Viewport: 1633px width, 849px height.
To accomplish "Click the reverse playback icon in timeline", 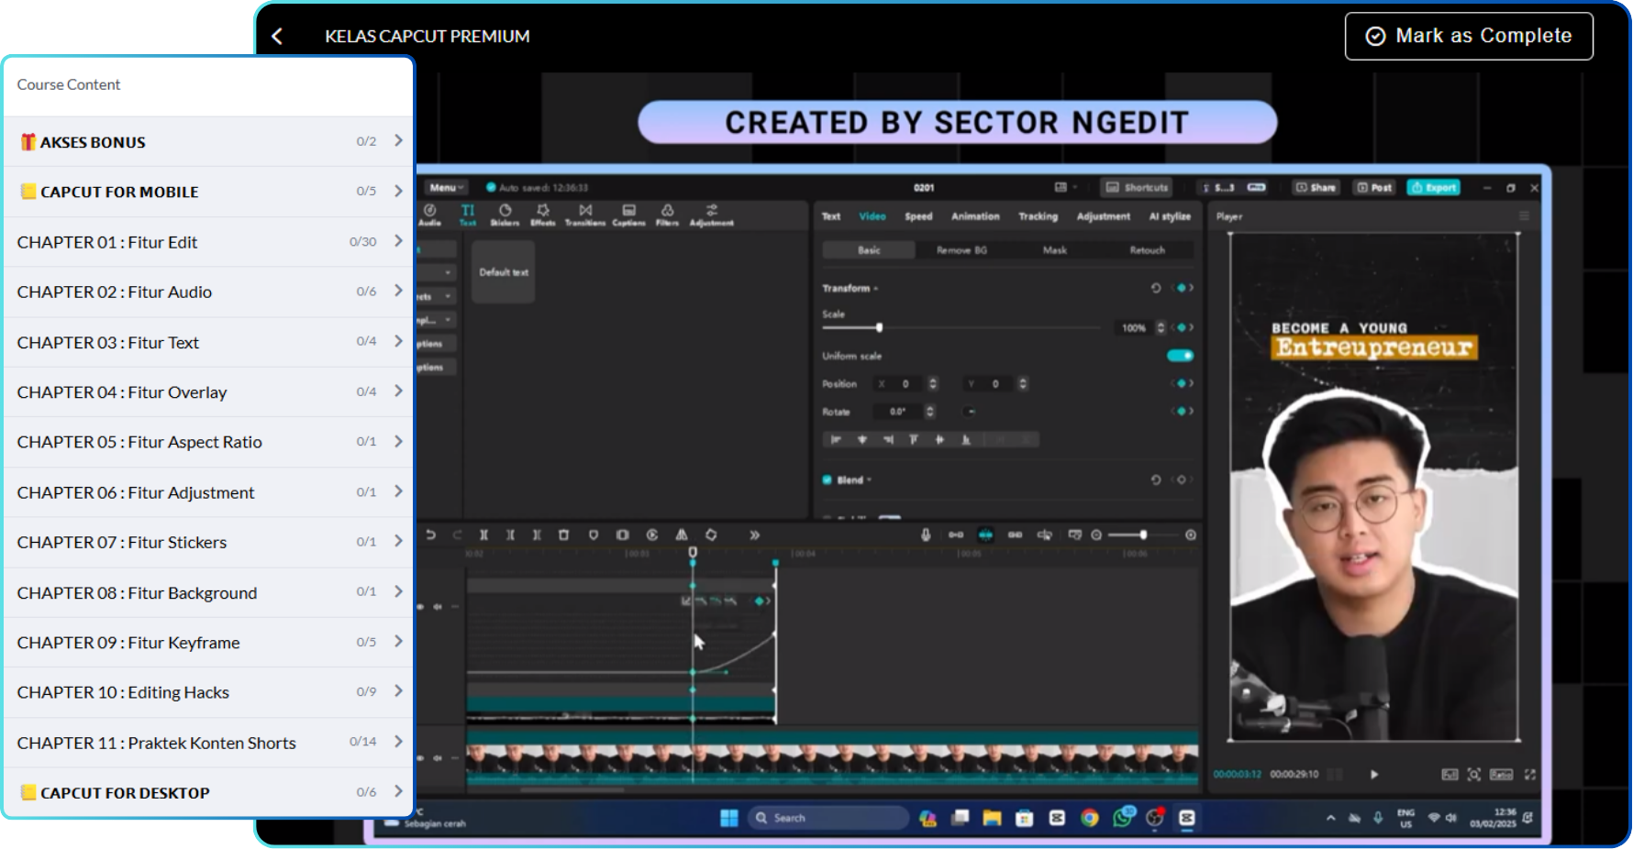I will [652, 535].
